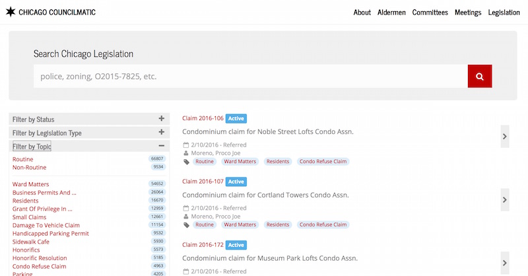Expand the Filter by Legislation Type section
The image size is (528, 276).
(x=89, y=133)
